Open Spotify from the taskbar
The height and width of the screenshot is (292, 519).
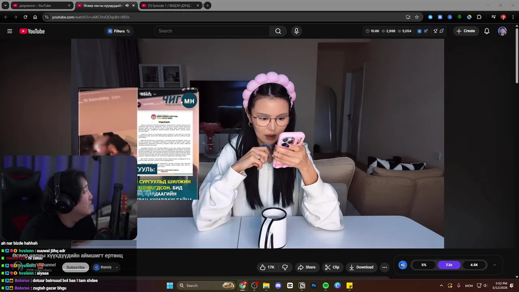[326, 286]
